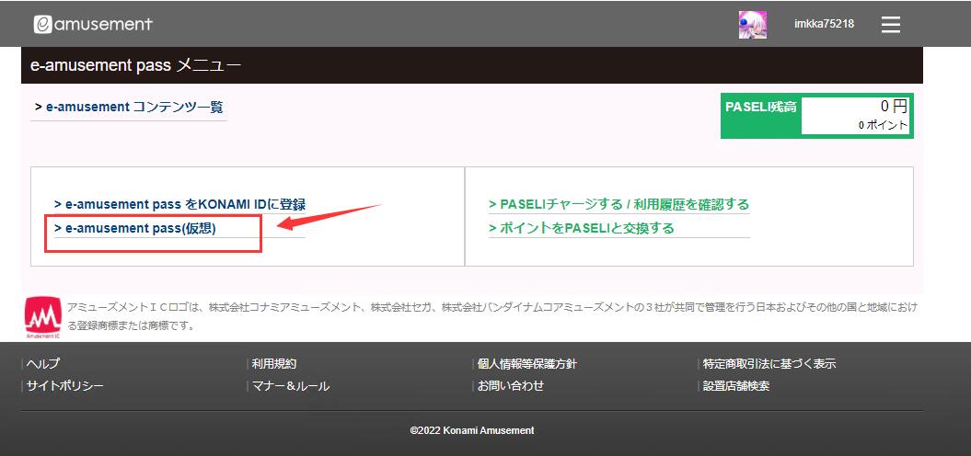Open e-amusement pass をKONAMI IDに登録 link

[179, 204]
